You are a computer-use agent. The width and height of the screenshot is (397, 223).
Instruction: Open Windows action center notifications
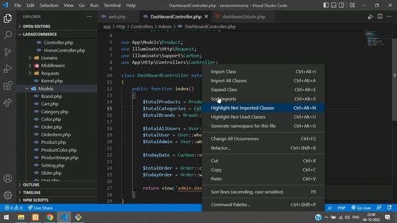pos(387,217)
